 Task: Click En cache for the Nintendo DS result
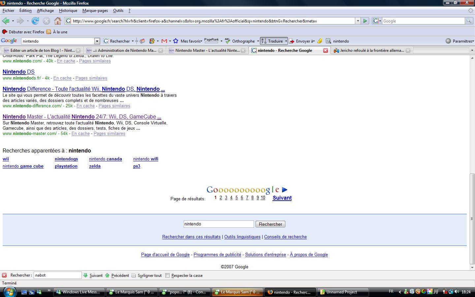(x=62, y=78)
